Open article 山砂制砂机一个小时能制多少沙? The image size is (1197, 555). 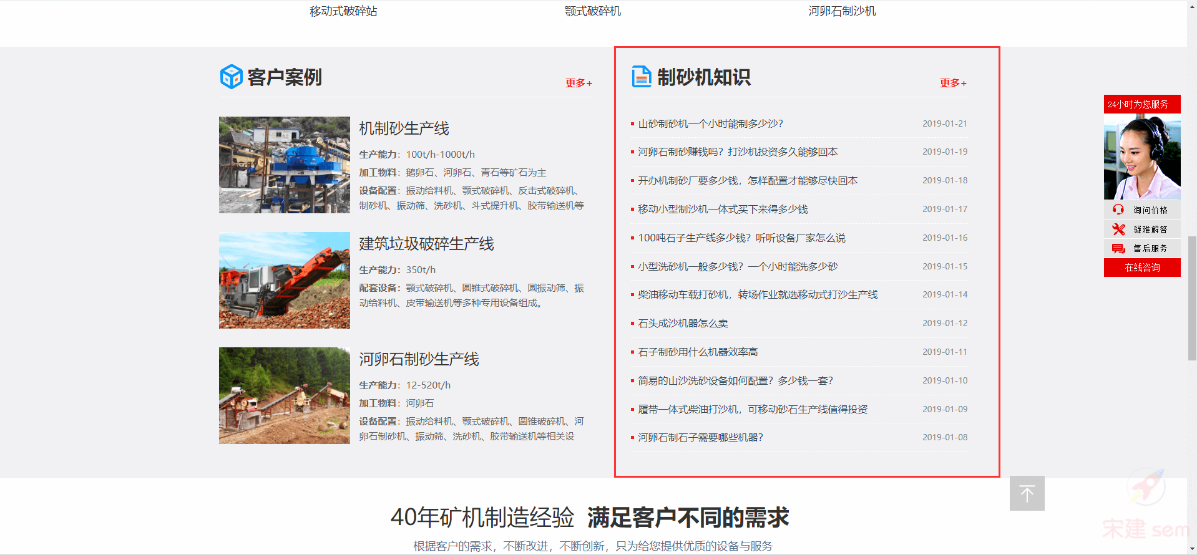point(710,123)
